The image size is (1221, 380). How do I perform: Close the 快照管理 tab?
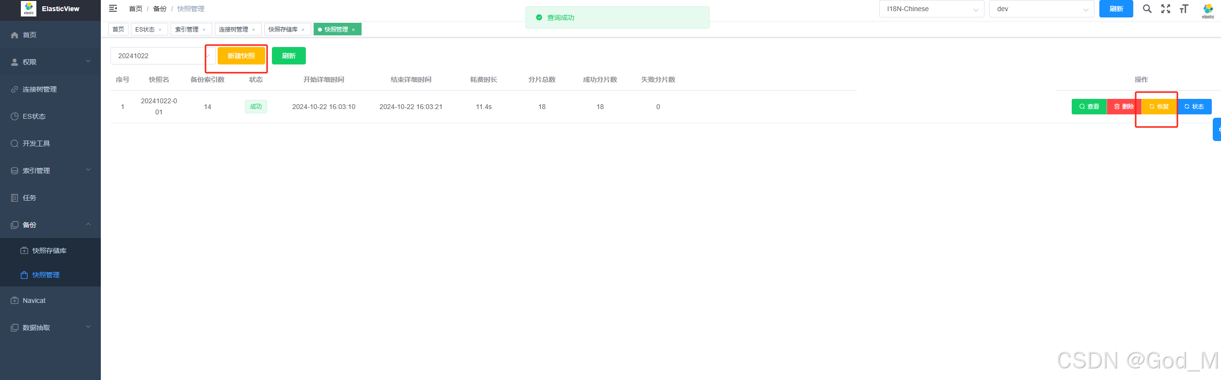(x=353, y=30)
